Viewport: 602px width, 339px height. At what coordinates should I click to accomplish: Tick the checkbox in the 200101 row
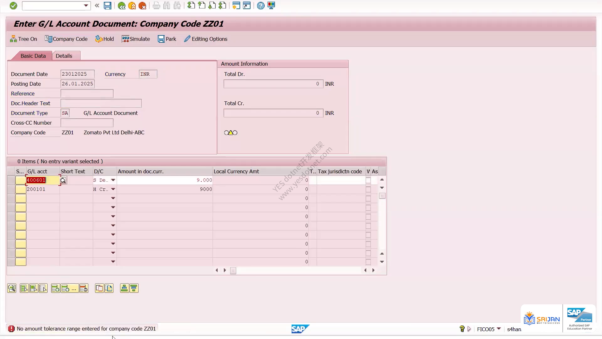coord(368,189)
